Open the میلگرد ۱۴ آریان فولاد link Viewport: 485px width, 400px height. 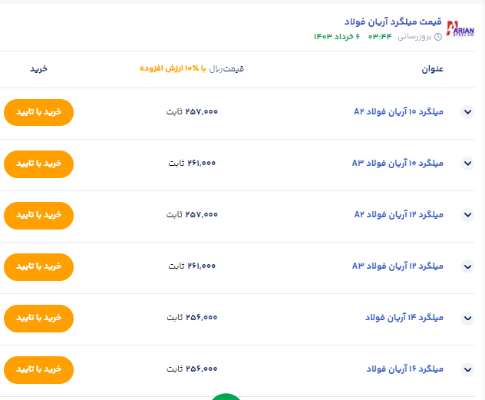pos(404,318)
